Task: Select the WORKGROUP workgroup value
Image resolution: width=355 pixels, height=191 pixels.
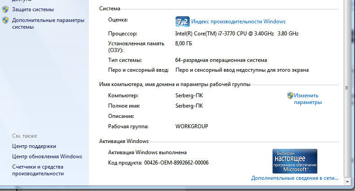Action: [x=192, y=126]
